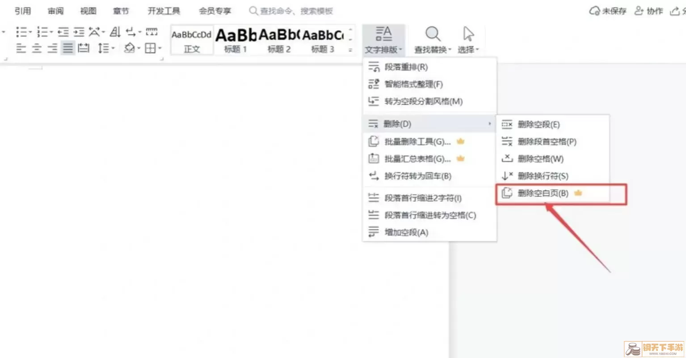Choose 段落首行缩进2字符(I)
Image resolution: width=686 pixels, height=358 pixels.
coord(429,198)
